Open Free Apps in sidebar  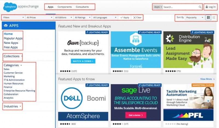click(11, 47)
